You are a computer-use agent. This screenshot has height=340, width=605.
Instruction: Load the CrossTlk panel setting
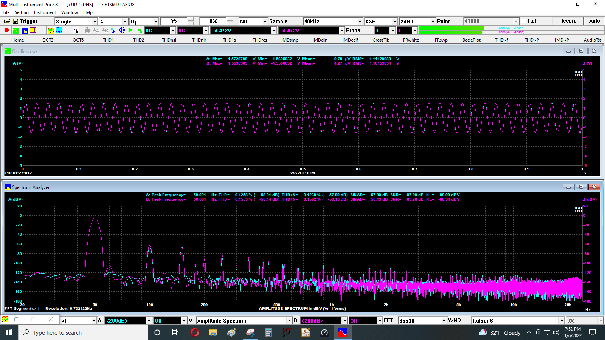[380, 40]
